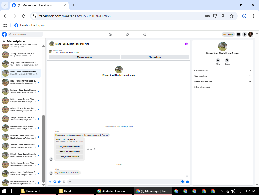Open Joseph House for rent conversation
This screenshot has width=259, height=195.
(x=21, y=119)
